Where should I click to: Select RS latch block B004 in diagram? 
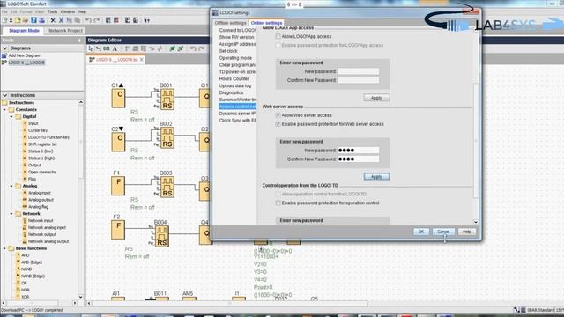tap(162, 236)
